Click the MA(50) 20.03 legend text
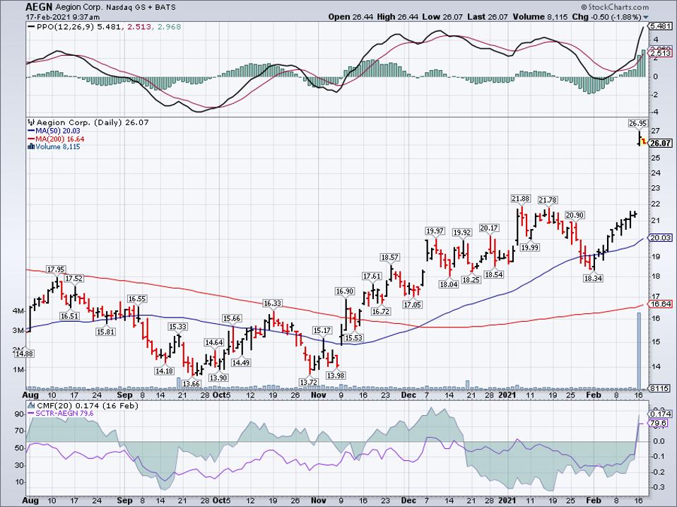 [x=58, y=131]
